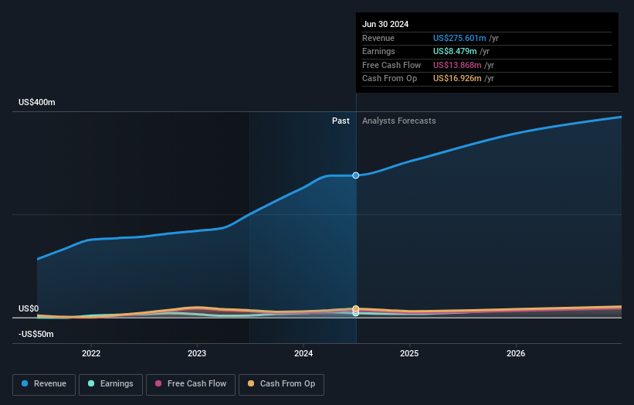Viewport: 634px width, 405px height.
Task: Click the US$16.926m cash from op value
Action: 457,79
